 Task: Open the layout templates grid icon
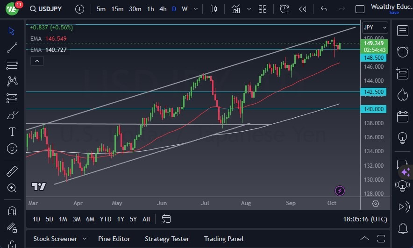coord(263,9)
